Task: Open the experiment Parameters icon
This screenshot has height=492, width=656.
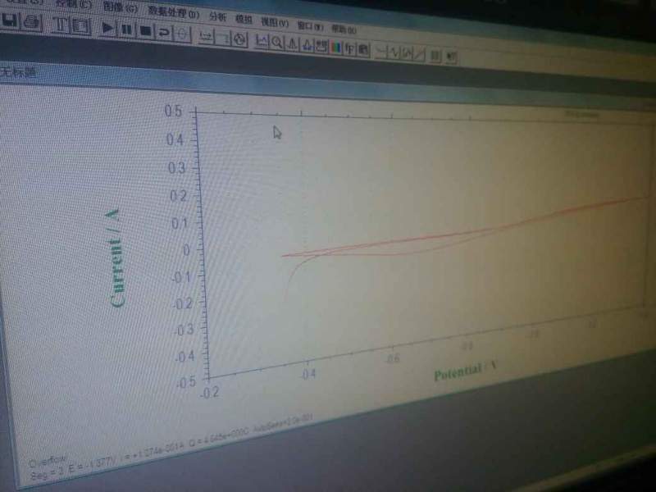Action: point(81,26)
